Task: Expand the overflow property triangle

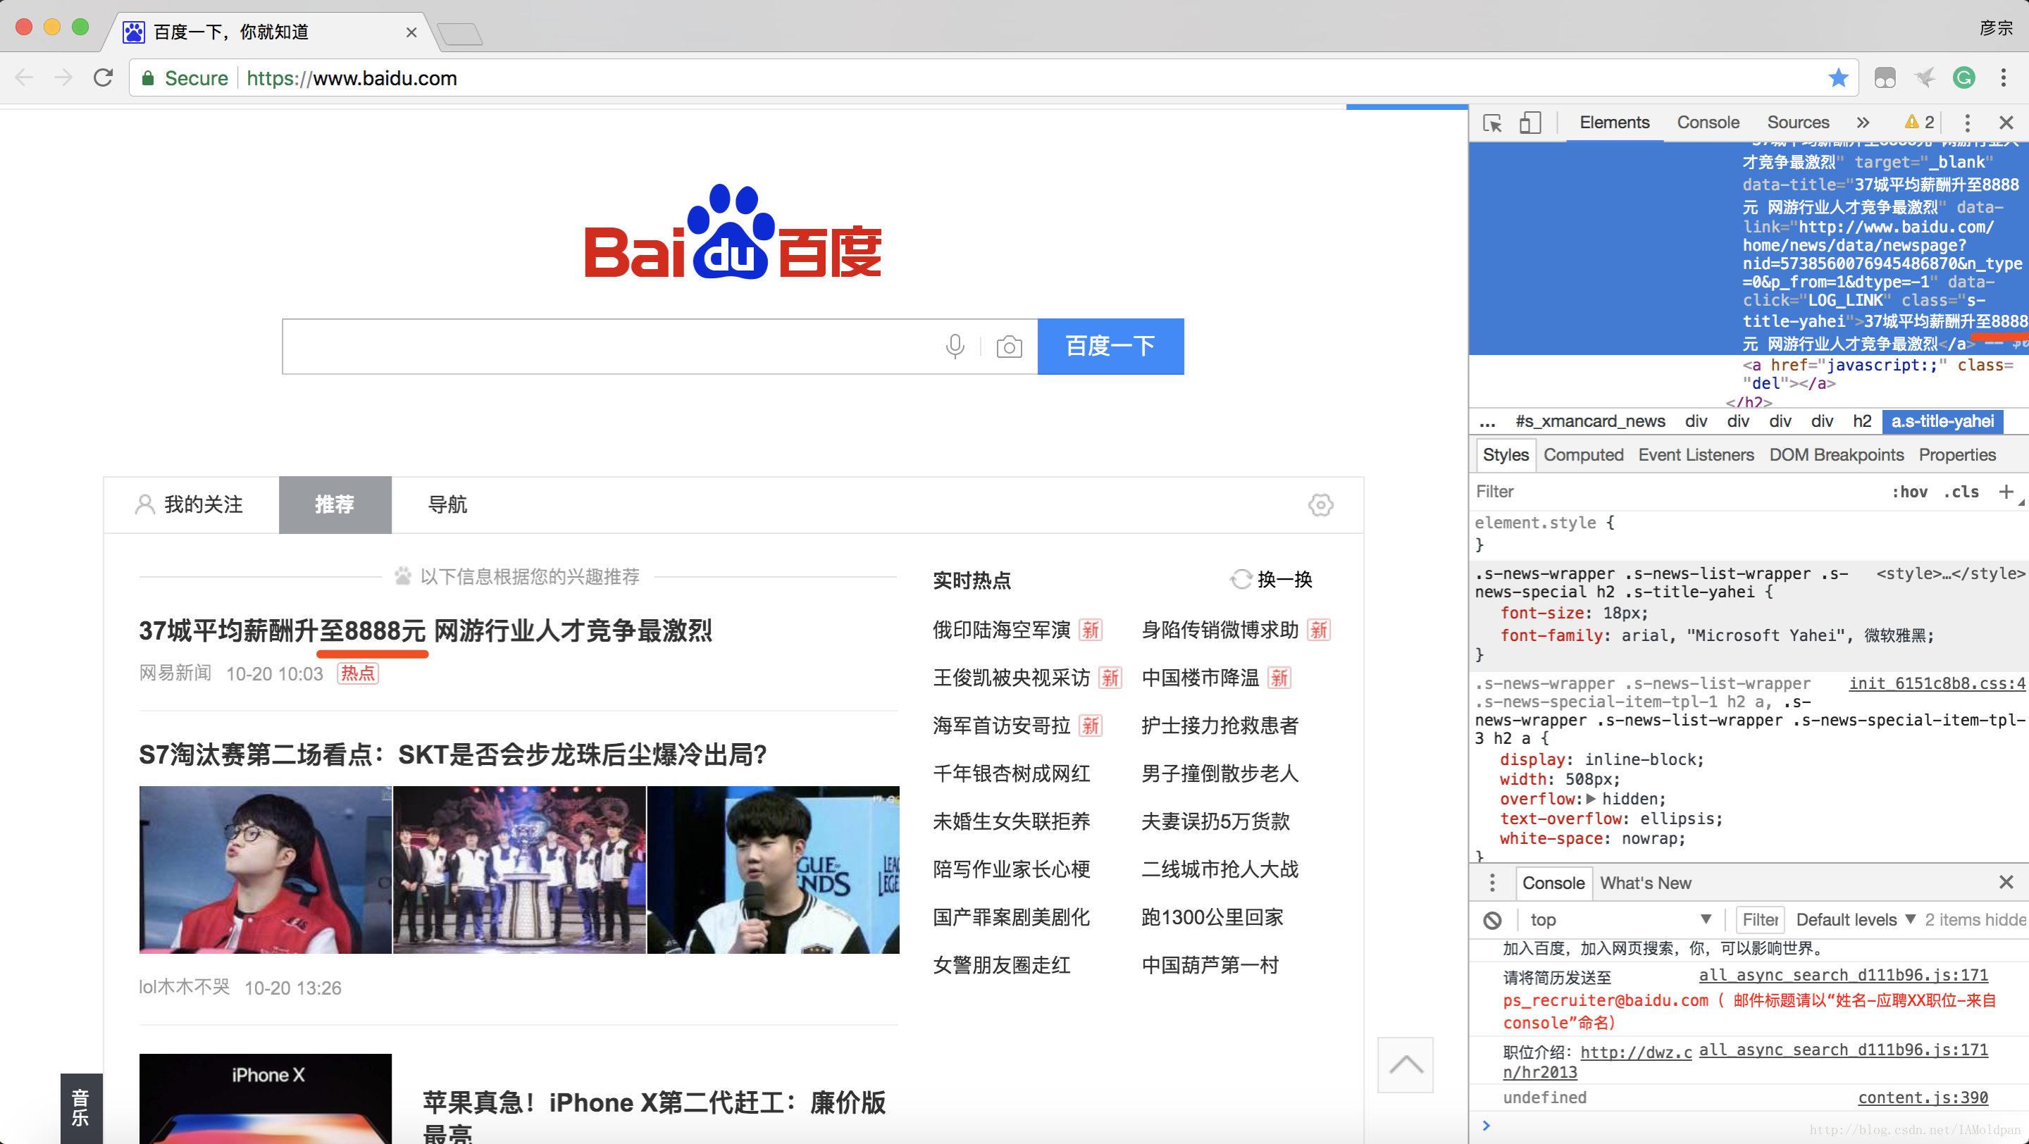Action: 1591,799
